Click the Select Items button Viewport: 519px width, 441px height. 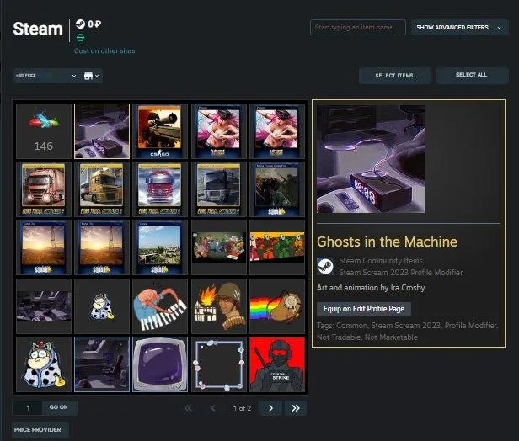(394, 76)
